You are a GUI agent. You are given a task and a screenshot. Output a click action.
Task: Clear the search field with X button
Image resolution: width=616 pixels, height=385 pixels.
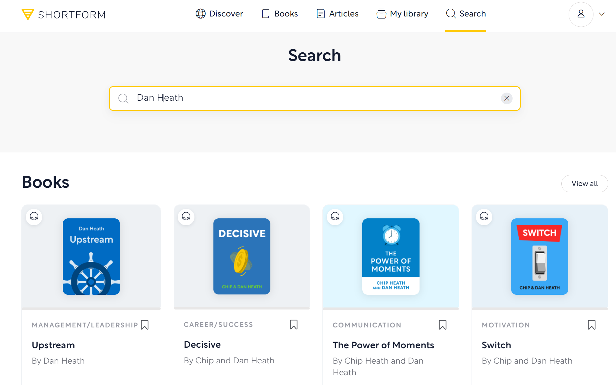pyautogui.click(x=507, y=98)
